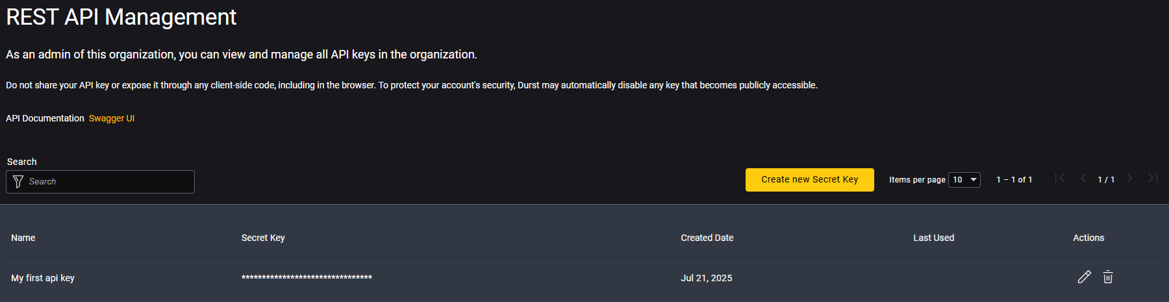Click the Actions column header
1169x302 pixels.
1088,238
